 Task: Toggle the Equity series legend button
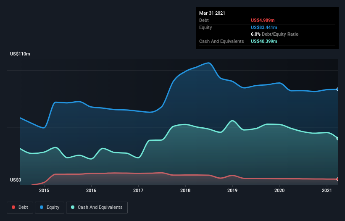[50, 208]
